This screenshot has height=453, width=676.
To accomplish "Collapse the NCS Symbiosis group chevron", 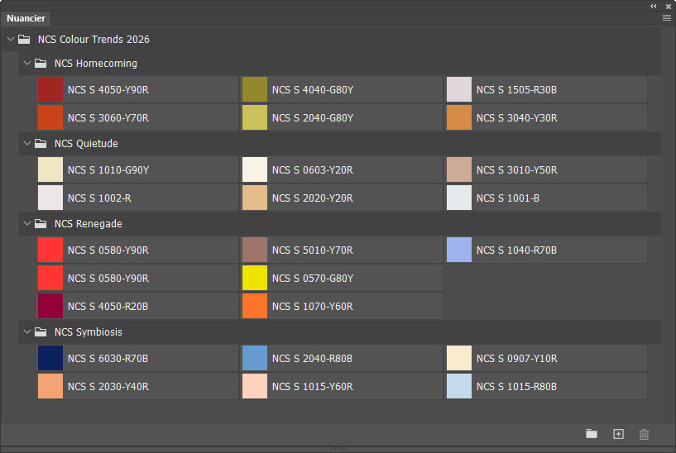I will (27, 331).
